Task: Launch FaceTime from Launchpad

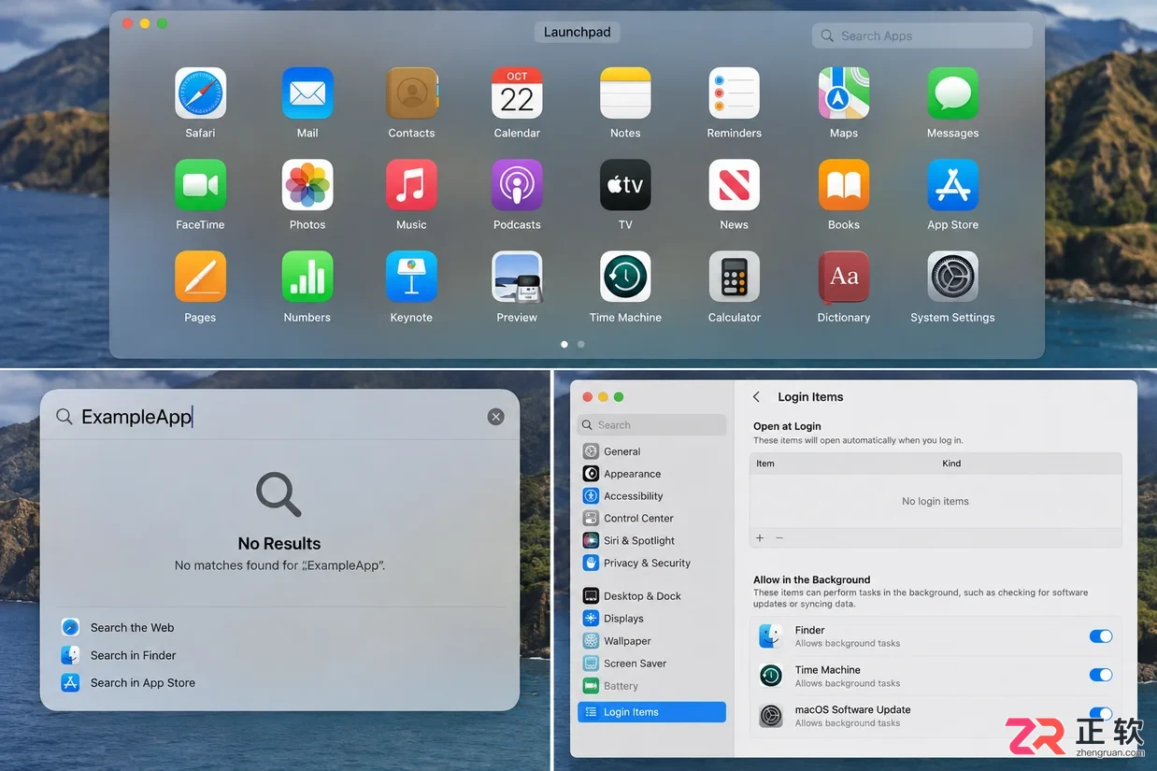Action: point(200,184)
